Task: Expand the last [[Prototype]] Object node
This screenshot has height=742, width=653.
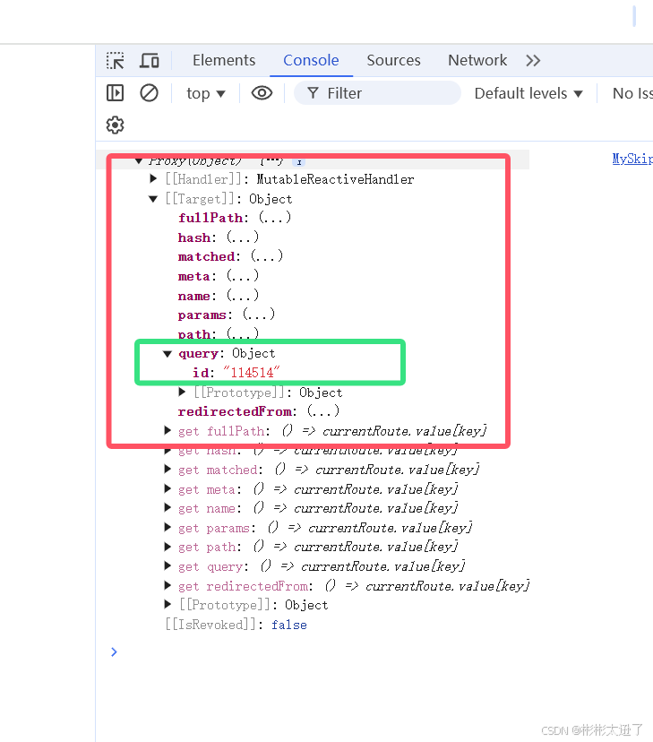Action: [x=167, y=604]
